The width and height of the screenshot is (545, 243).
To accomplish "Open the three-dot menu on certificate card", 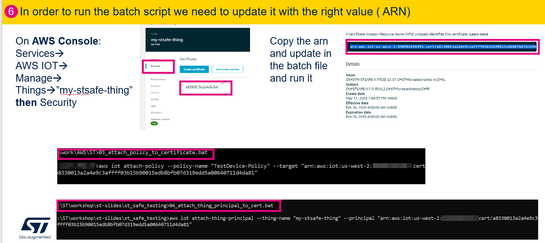I will pos(223,83).
